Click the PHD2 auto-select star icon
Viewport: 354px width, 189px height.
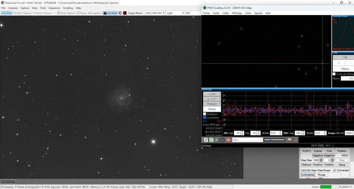(217, 140)
